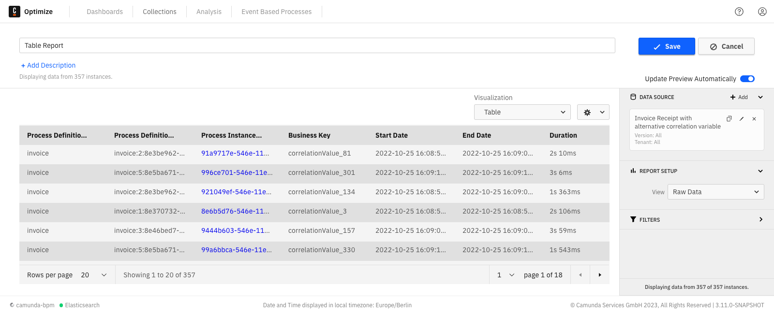774x314 pixels.
Task: Click the 1s 543ms duration cell
Action: click(565, 250)
